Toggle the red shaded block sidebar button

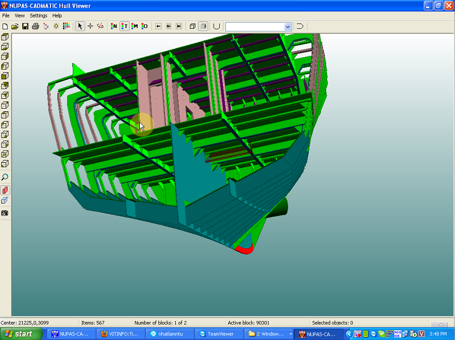pos(5,191)
